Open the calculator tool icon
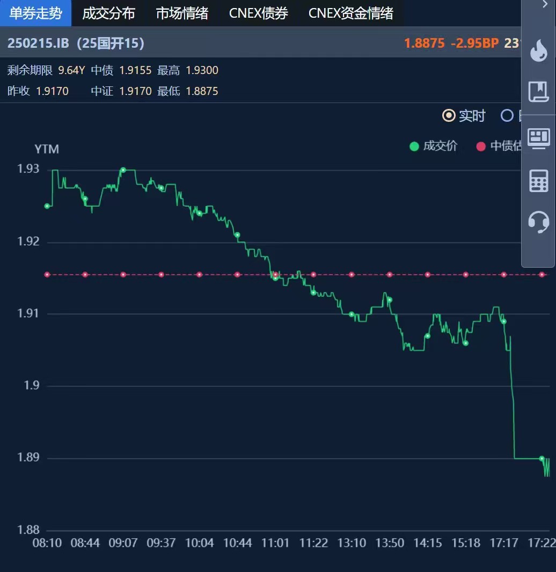This screenshot has width=556, height=572. click(x=538, y=180)
